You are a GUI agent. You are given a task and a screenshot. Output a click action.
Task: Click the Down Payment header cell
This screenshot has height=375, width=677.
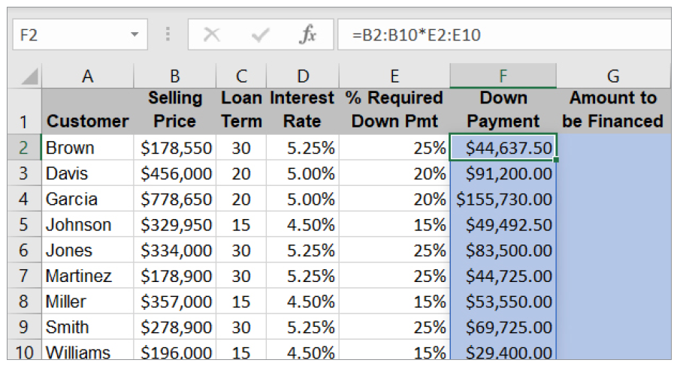click(503, 109)
